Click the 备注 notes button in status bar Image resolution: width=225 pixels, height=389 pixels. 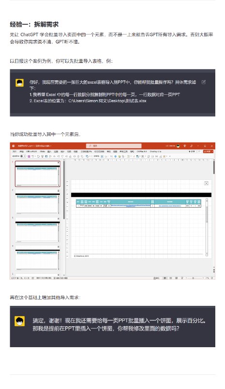click(x=156, y=278)
